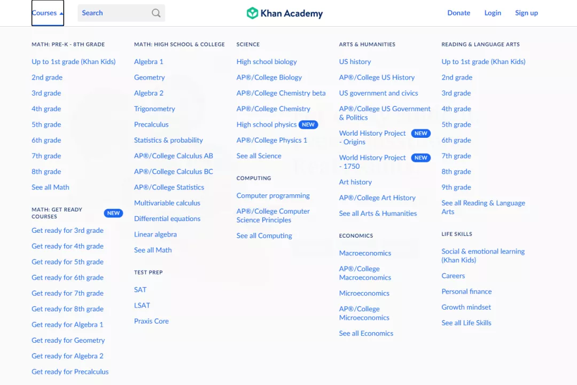The image size is (577, 385).
Task: Select Microeconomics course
Action: coord(364,294)
